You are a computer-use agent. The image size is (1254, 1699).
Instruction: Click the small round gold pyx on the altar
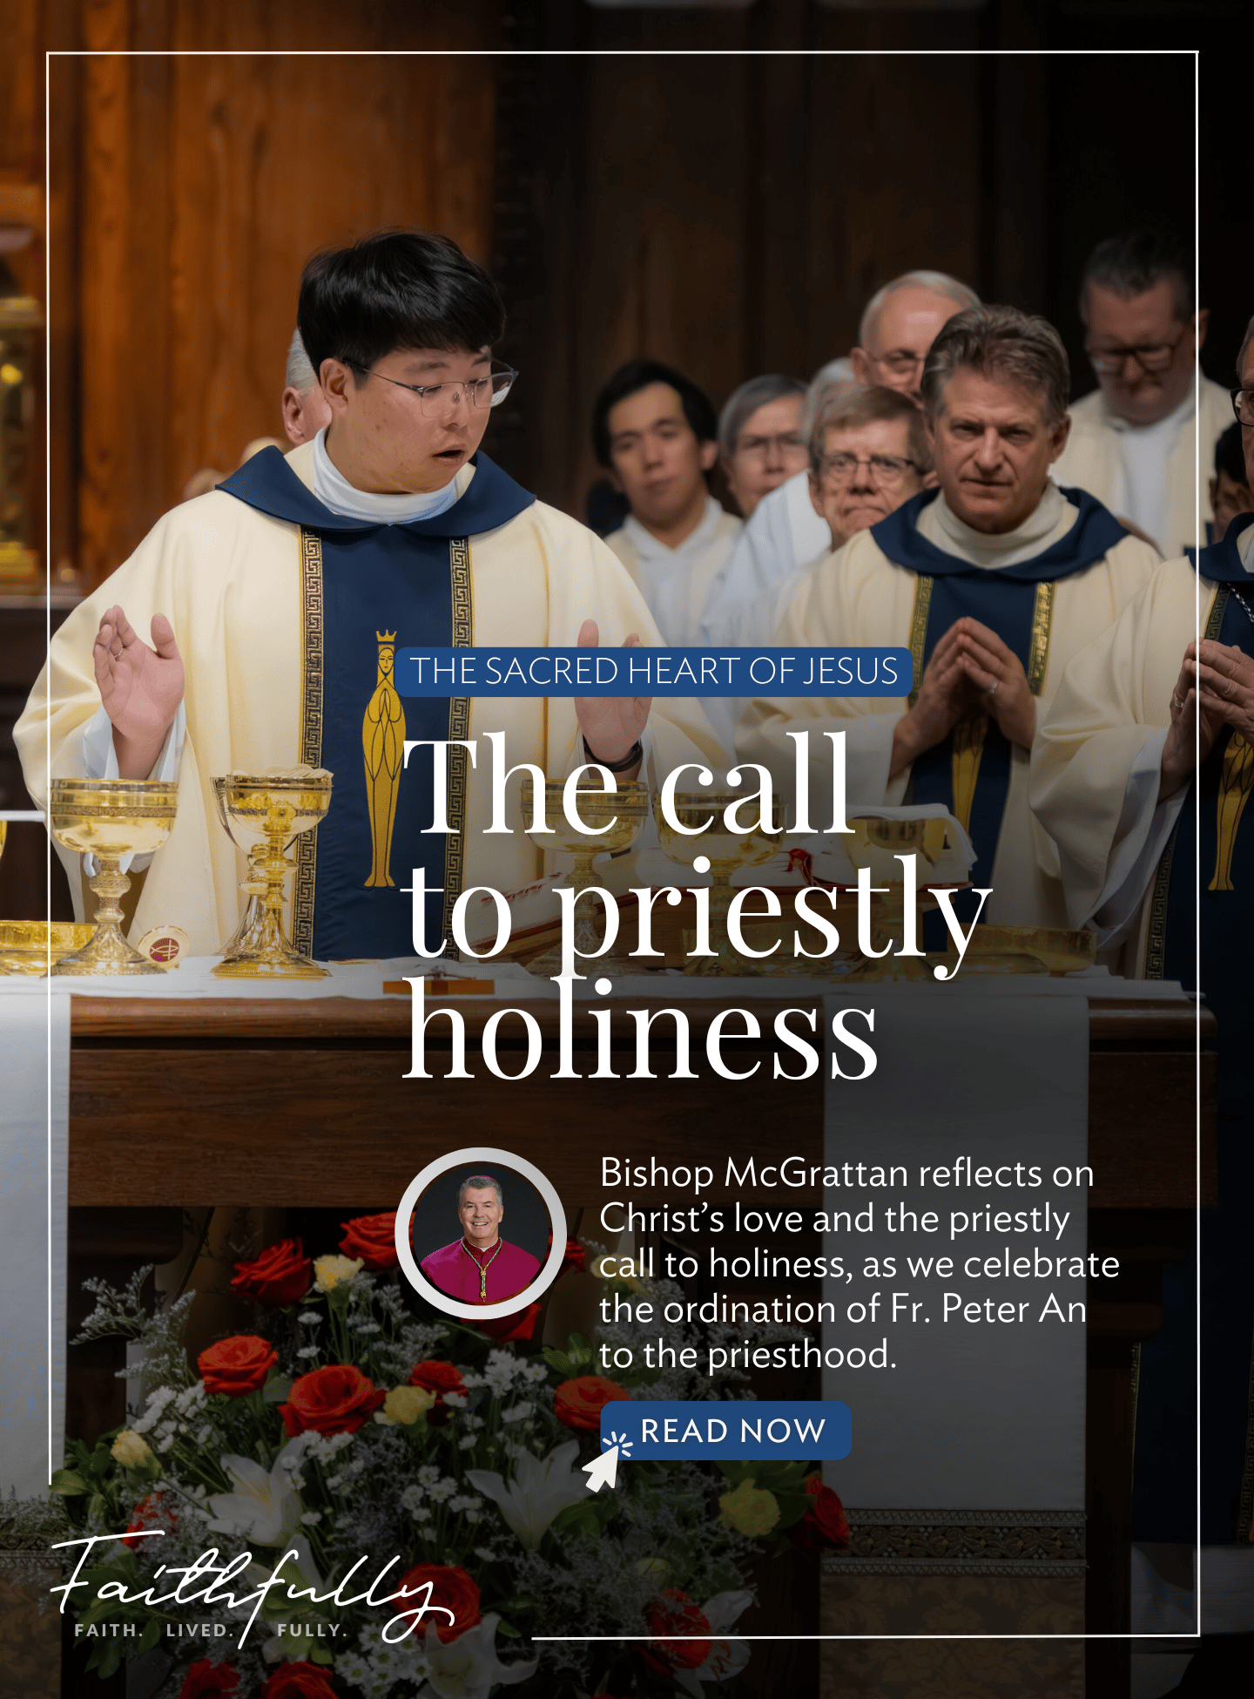(164, 948)
